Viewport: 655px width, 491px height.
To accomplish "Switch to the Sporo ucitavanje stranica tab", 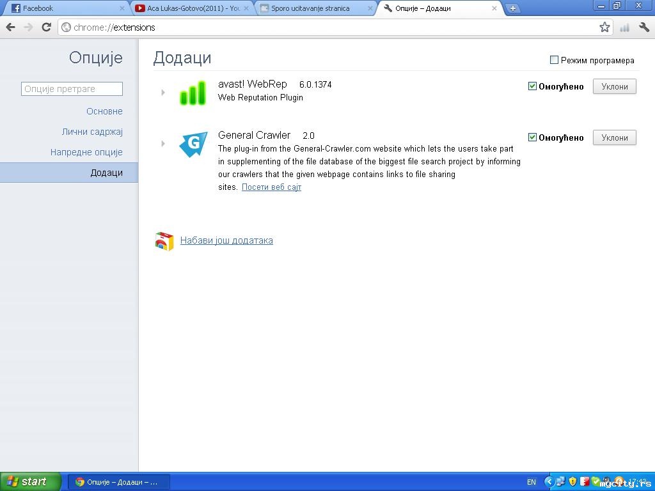I will coord(316,8).
